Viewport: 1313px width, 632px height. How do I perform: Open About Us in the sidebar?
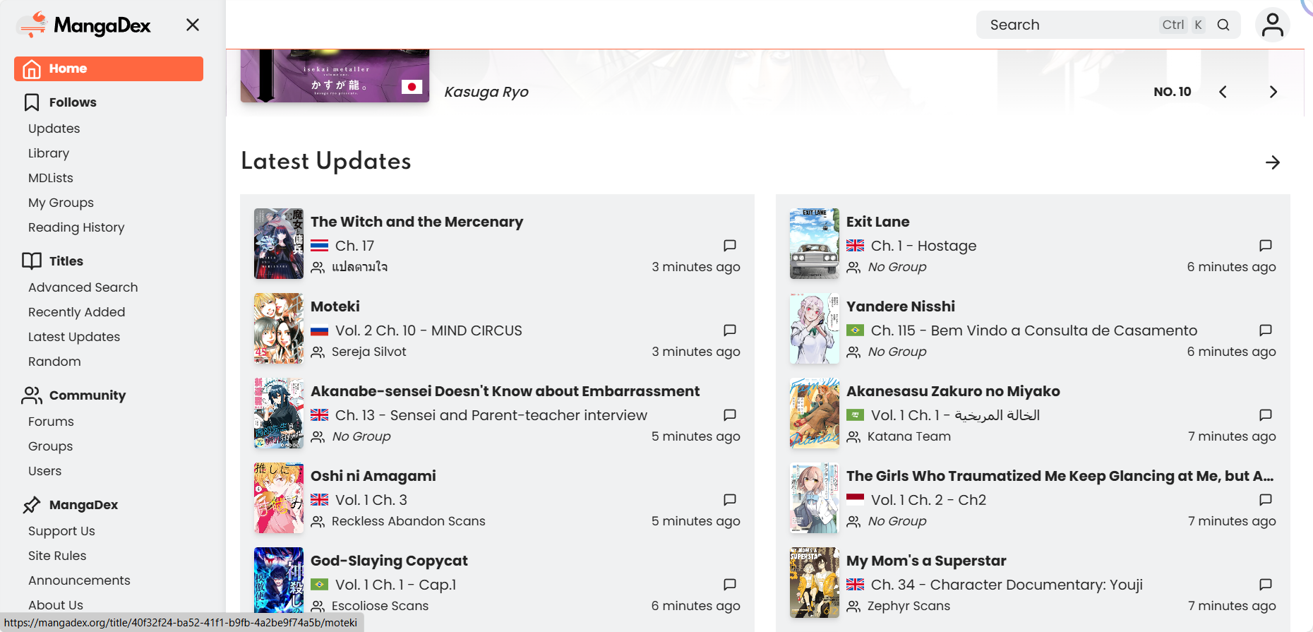tap(56, 605)
